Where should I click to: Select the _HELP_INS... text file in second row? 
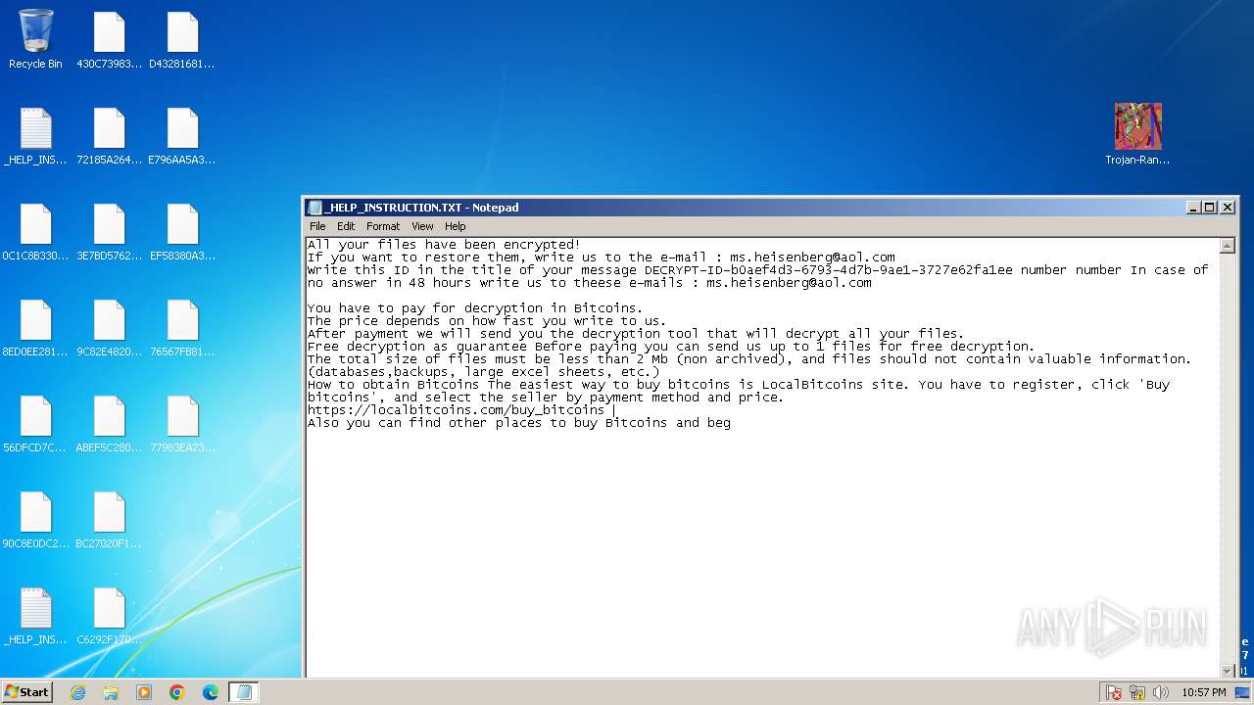click(35, 135)
